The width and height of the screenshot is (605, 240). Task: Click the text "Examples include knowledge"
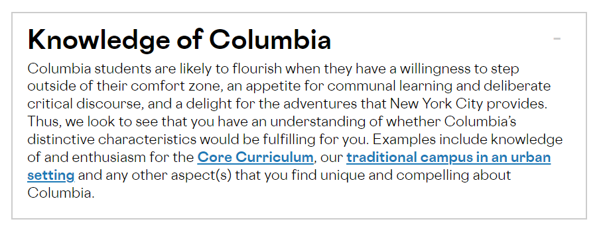point(468,140)
